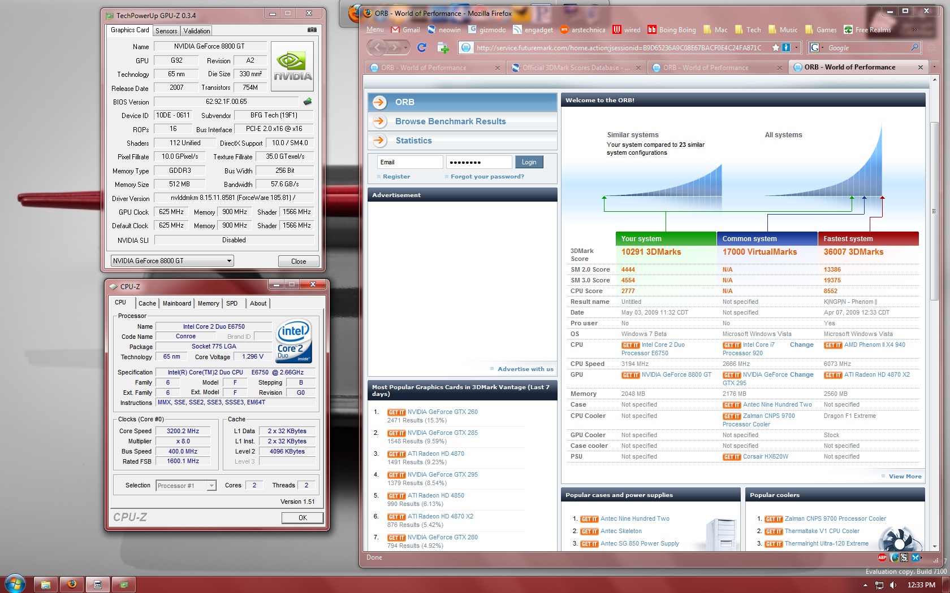Open the Windows Start orb
This screenshot has height=593, width=950.
tap(15, 584)
